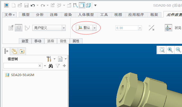Viewport: 182px width, 107px height.
Task: Click the dimension measure icon in toolbar
Action: coord(75,5)
